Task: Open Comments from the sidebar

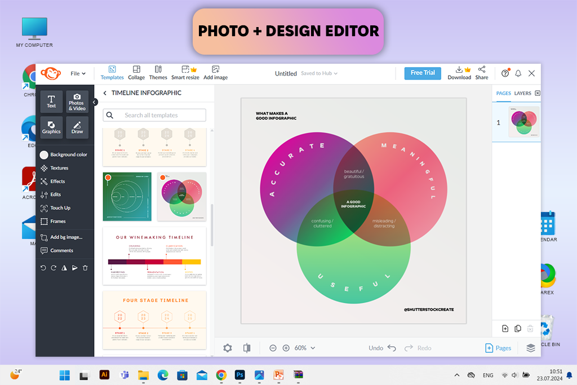Action: tap(57, 250)
